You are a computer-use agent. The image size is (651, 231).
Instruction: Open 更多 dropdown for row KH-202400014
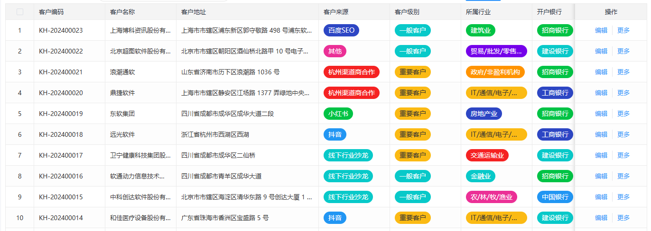point(623,218)
